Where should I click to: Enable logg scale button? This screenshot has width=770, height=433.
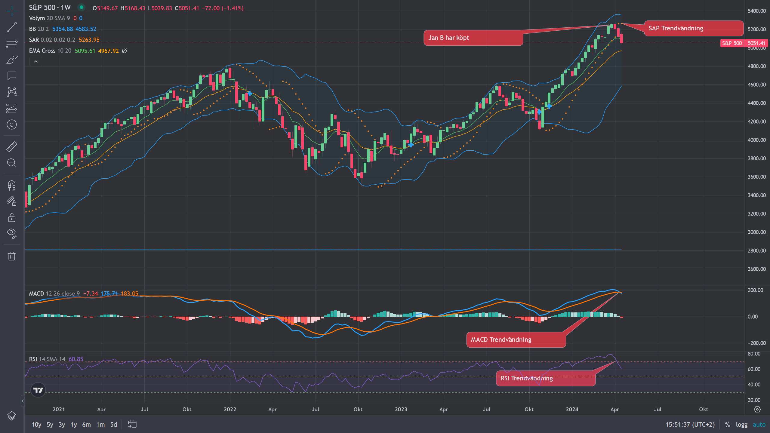point(741,425)
